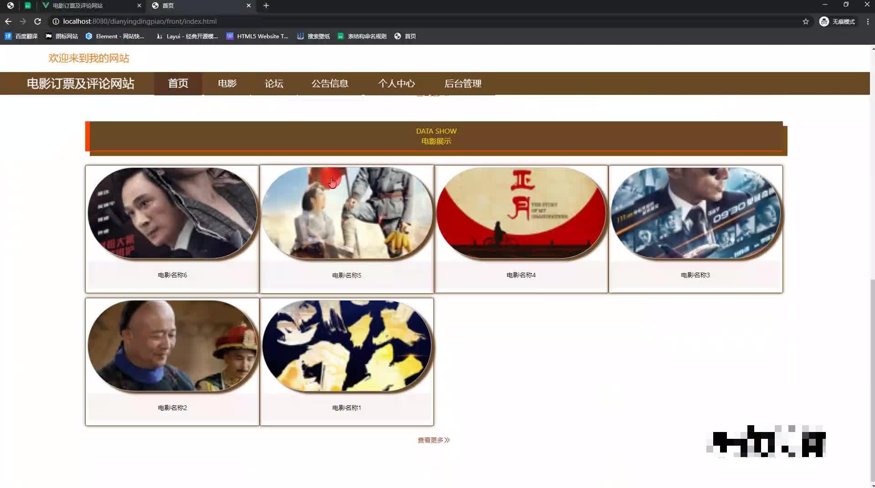
Task: Open 个人中心 navigation item
Action: pos(396,83)
